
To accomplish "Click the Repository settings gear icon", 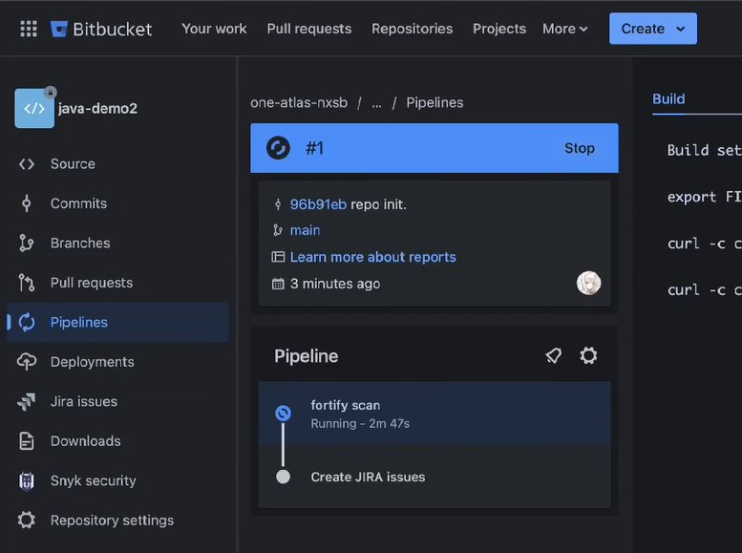I will [x=27, y=520].
